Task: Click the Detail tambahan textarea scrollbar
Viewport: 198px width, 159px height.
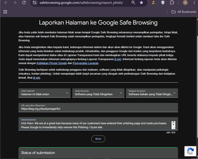Action: coord(173,125)
